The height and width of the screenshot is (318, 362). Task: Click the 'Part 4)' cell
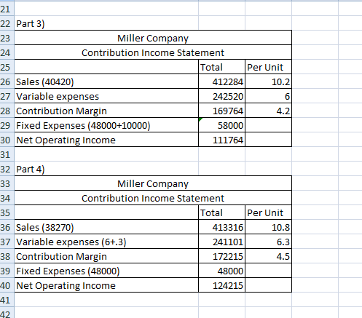[x=106, y=169]
